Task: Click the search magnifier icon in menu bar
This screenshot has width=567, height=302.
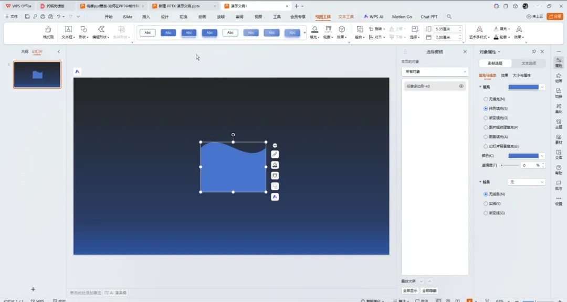Action: tap(449, 17)
